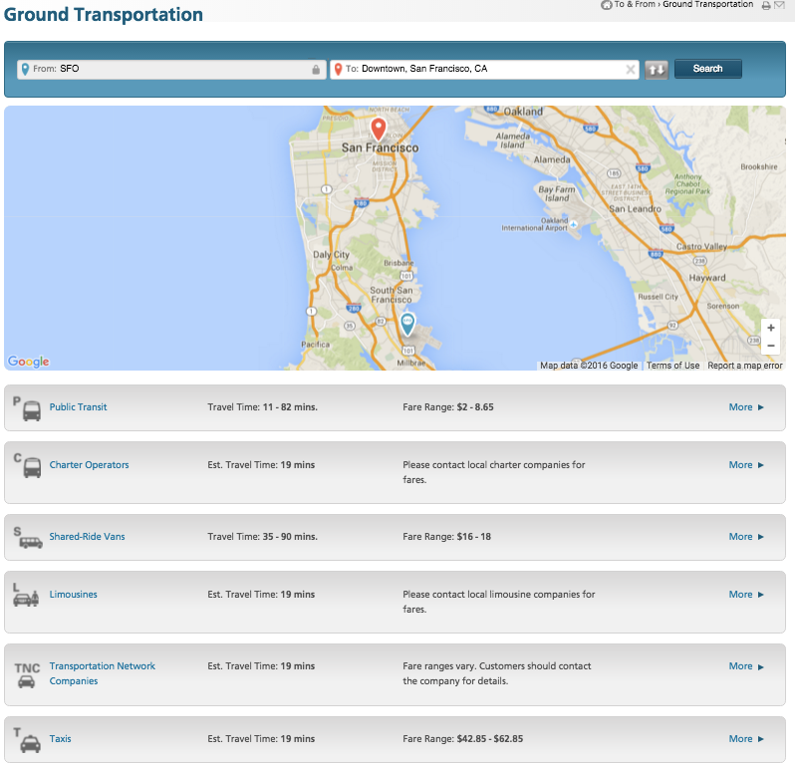Open the Shared-Ride Vans link

[x=88, y=536]
